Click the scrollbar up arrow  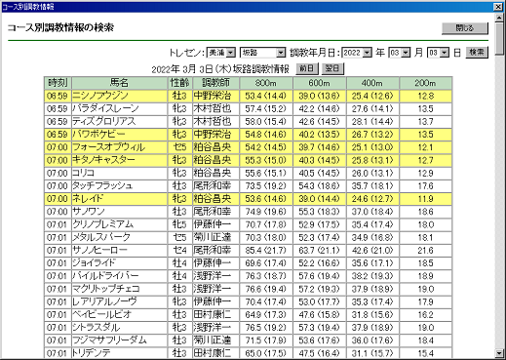(x=499, y=18)
